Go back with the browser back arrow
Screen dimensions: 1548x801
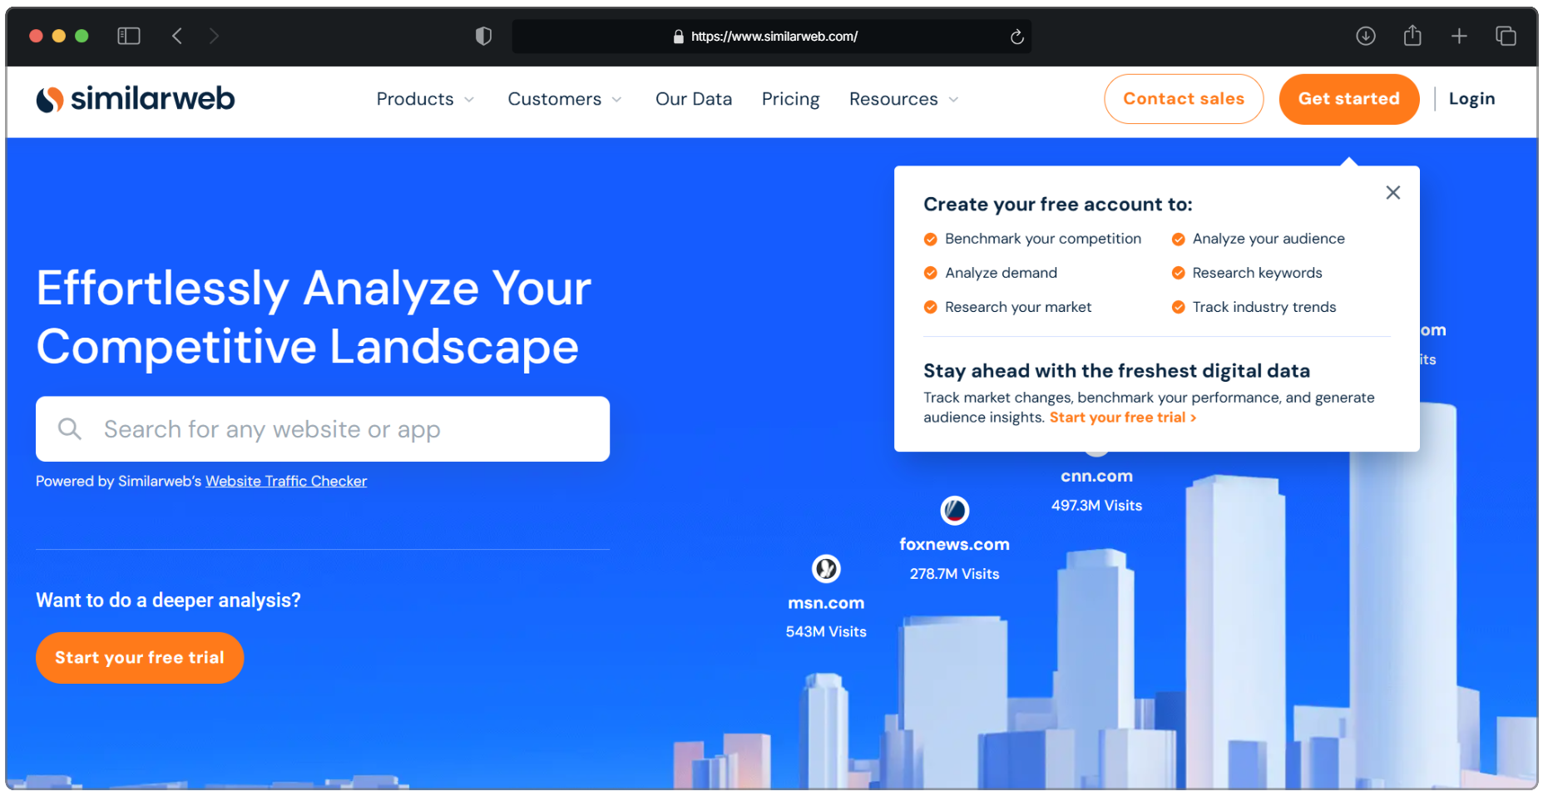[177, 36]
